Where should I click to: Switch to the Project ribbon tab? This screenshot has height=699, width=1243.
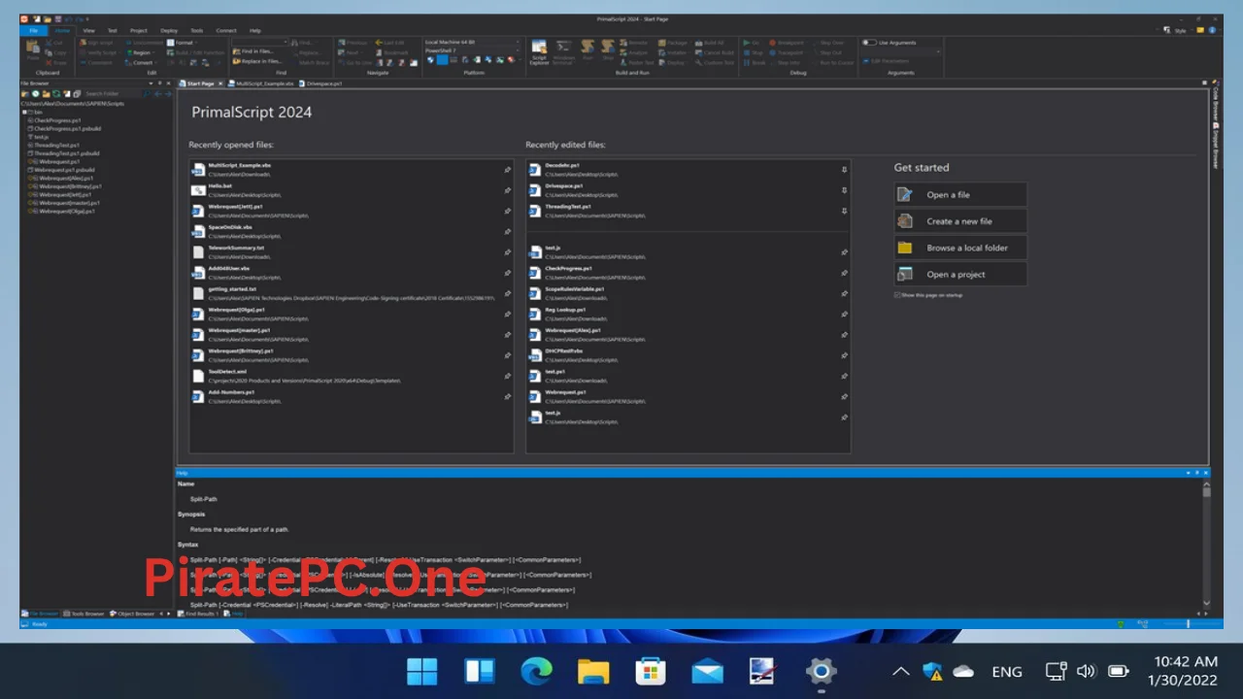click(x=139, y=30)
